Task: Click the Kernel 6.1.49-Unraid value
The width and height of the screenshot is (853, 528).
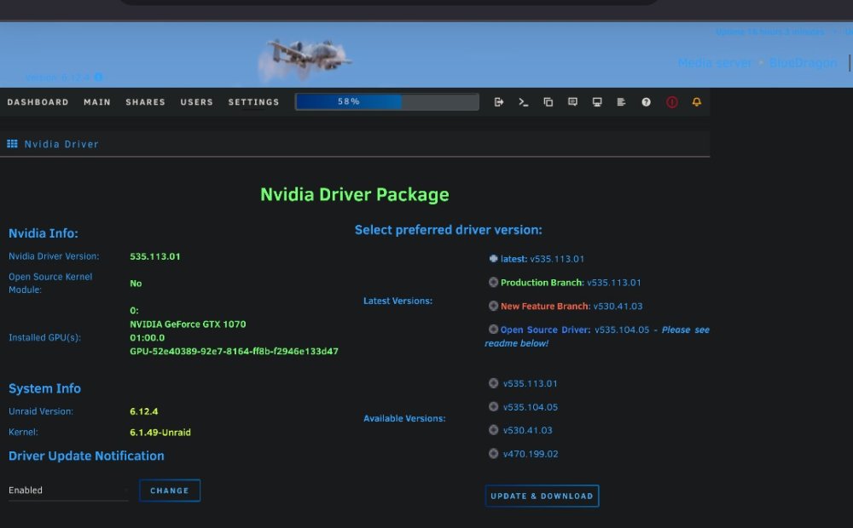Action: pyautogui.click(x=160, y=433)
